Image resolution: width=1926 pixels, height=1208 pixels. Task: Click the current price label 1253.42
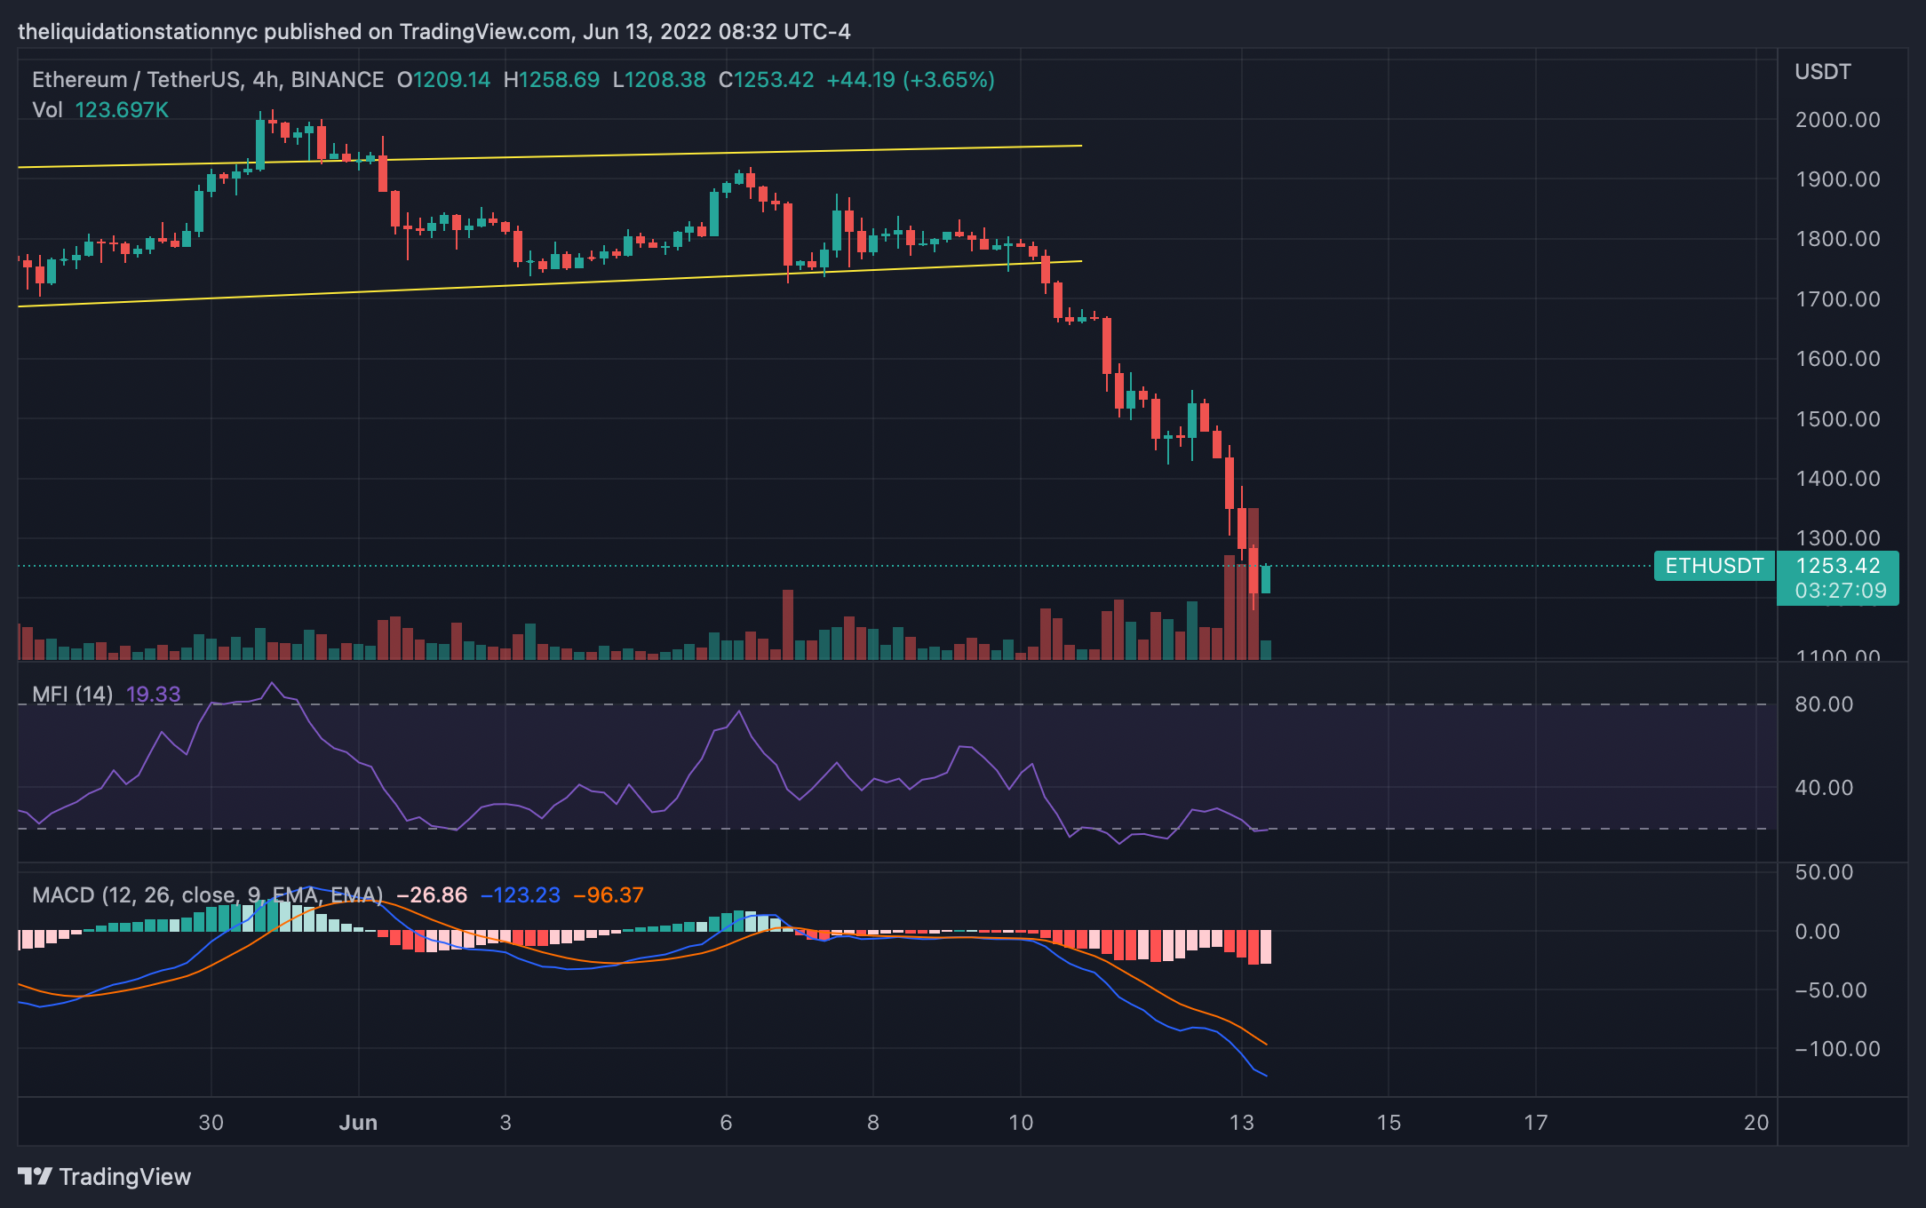[x=1837, y=566]
